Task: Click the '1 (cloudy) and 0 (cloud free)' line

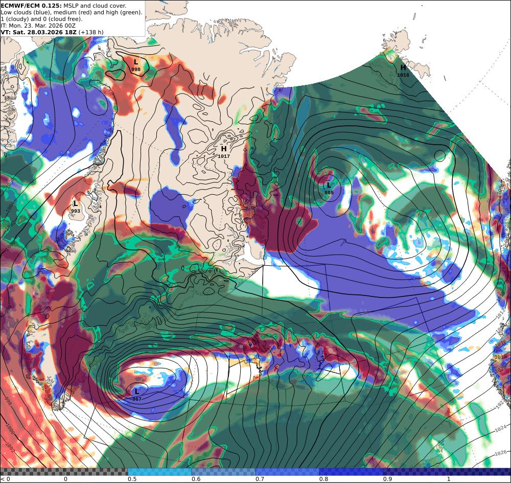Action: tap(42, 19)
